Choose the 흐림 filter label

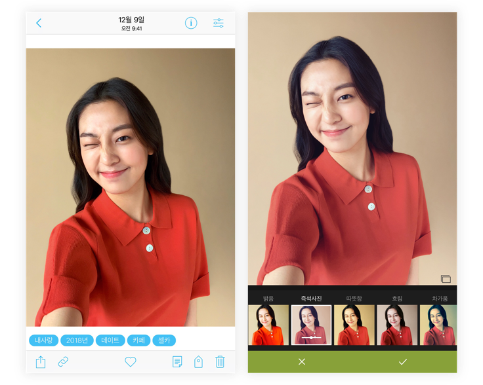pyautogui.click(x=397, y=299)
